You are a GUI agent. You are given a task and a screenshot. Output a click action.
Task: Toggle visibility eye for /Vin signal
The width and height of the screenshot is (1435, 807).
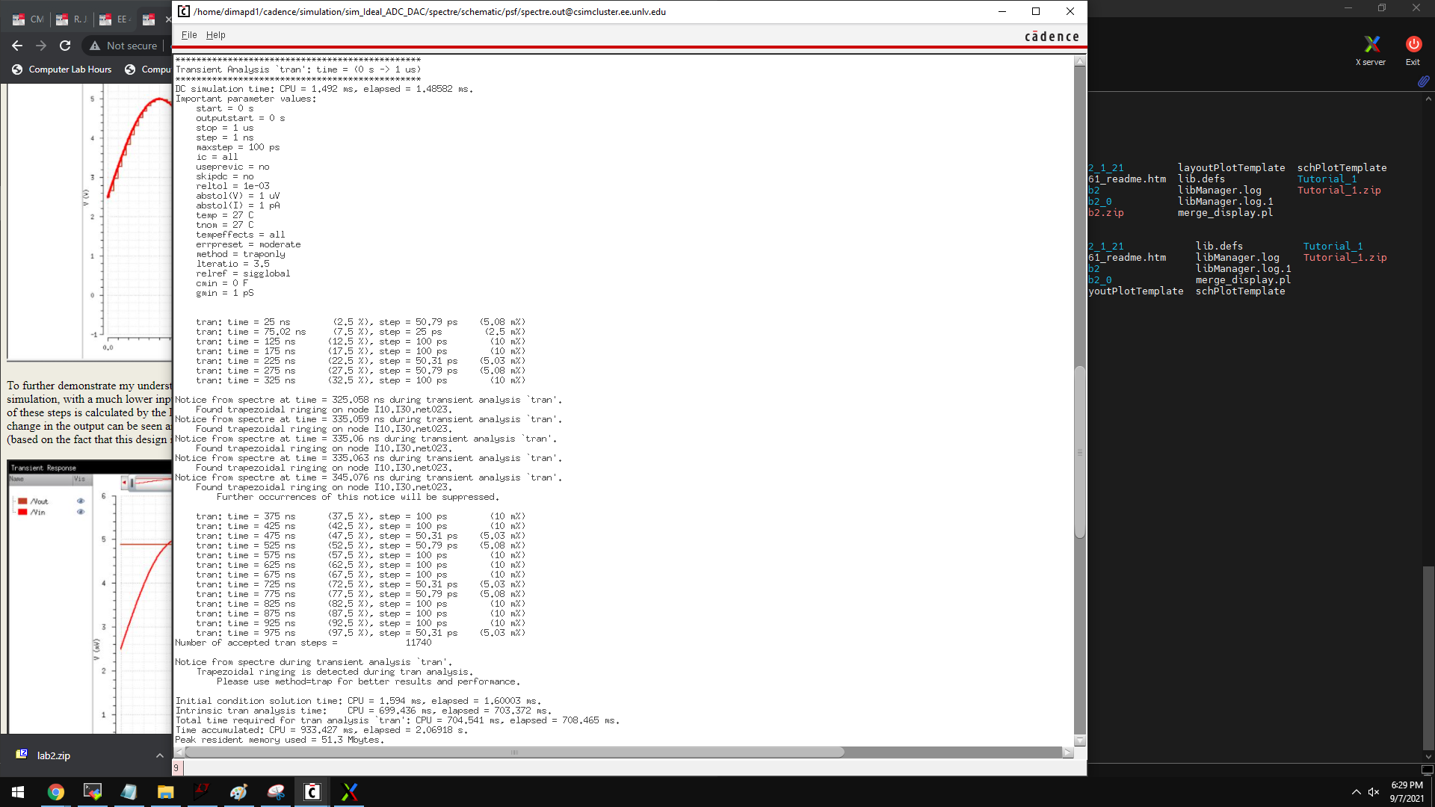click(x=81, y=512)
